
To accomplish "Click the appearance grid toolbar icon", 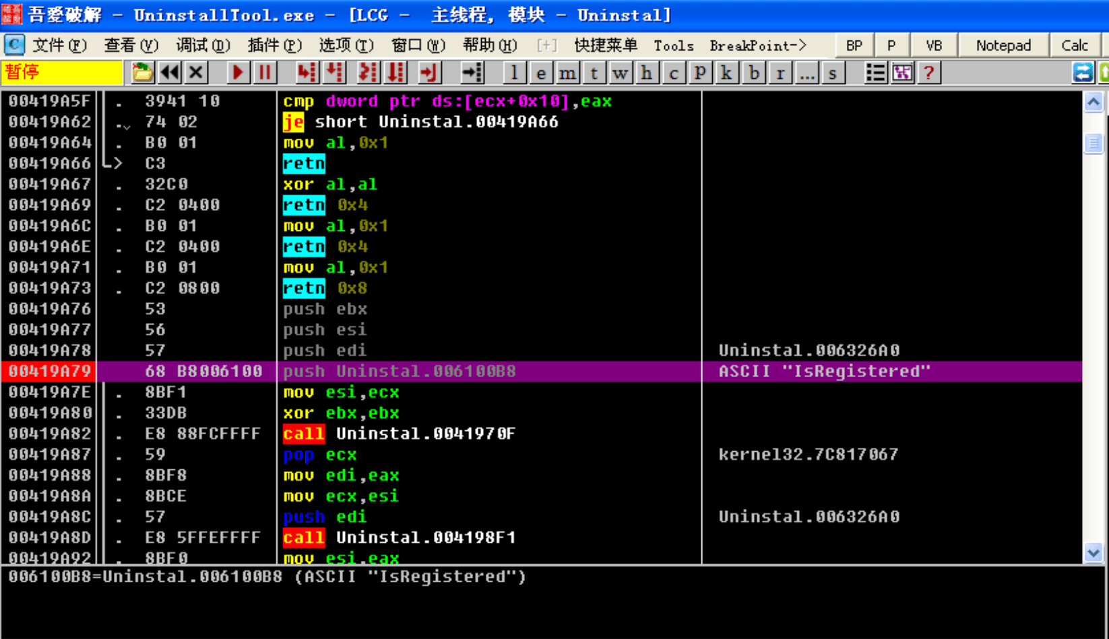I will point(902,72).
